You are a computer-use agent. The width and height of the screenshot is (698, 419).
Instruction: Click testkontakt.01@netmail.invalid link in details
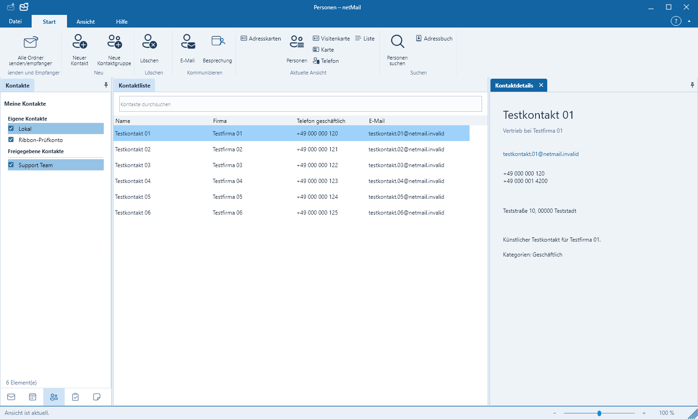[541, 154]
